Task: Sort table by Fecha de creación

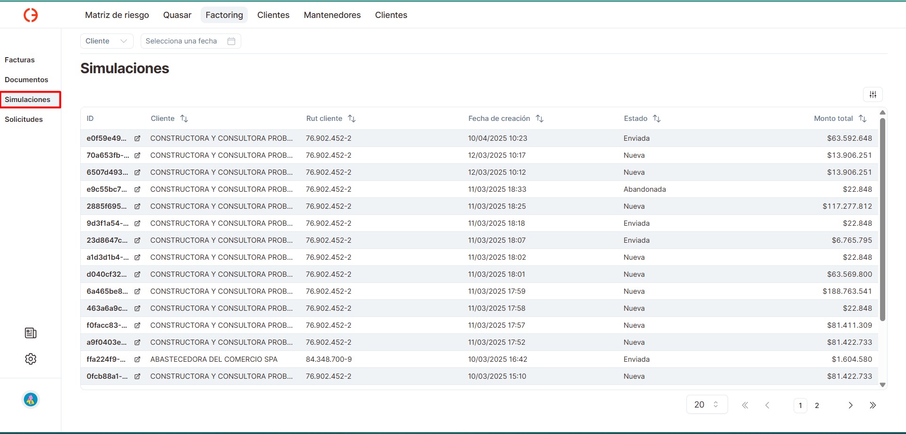Action: click(540, 119)
